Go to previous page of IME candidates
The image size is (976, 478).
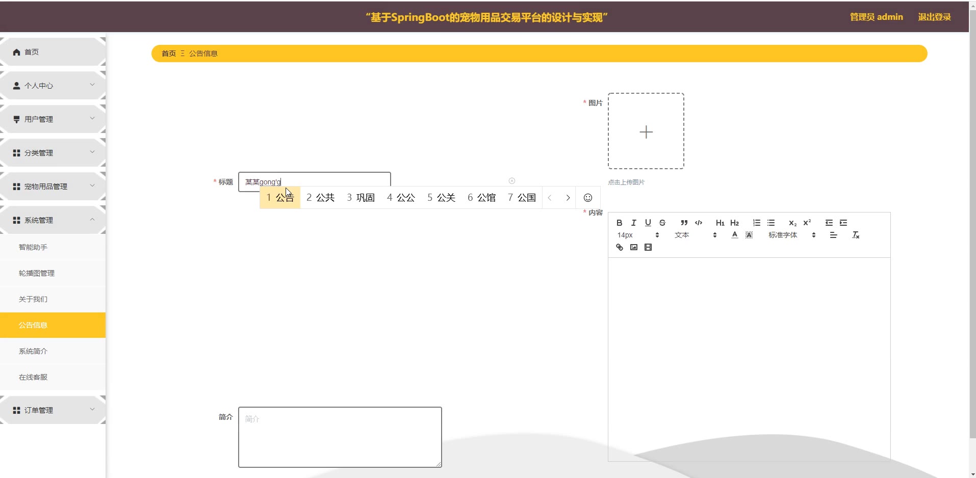pyautogui.click(x=550, y=198)
